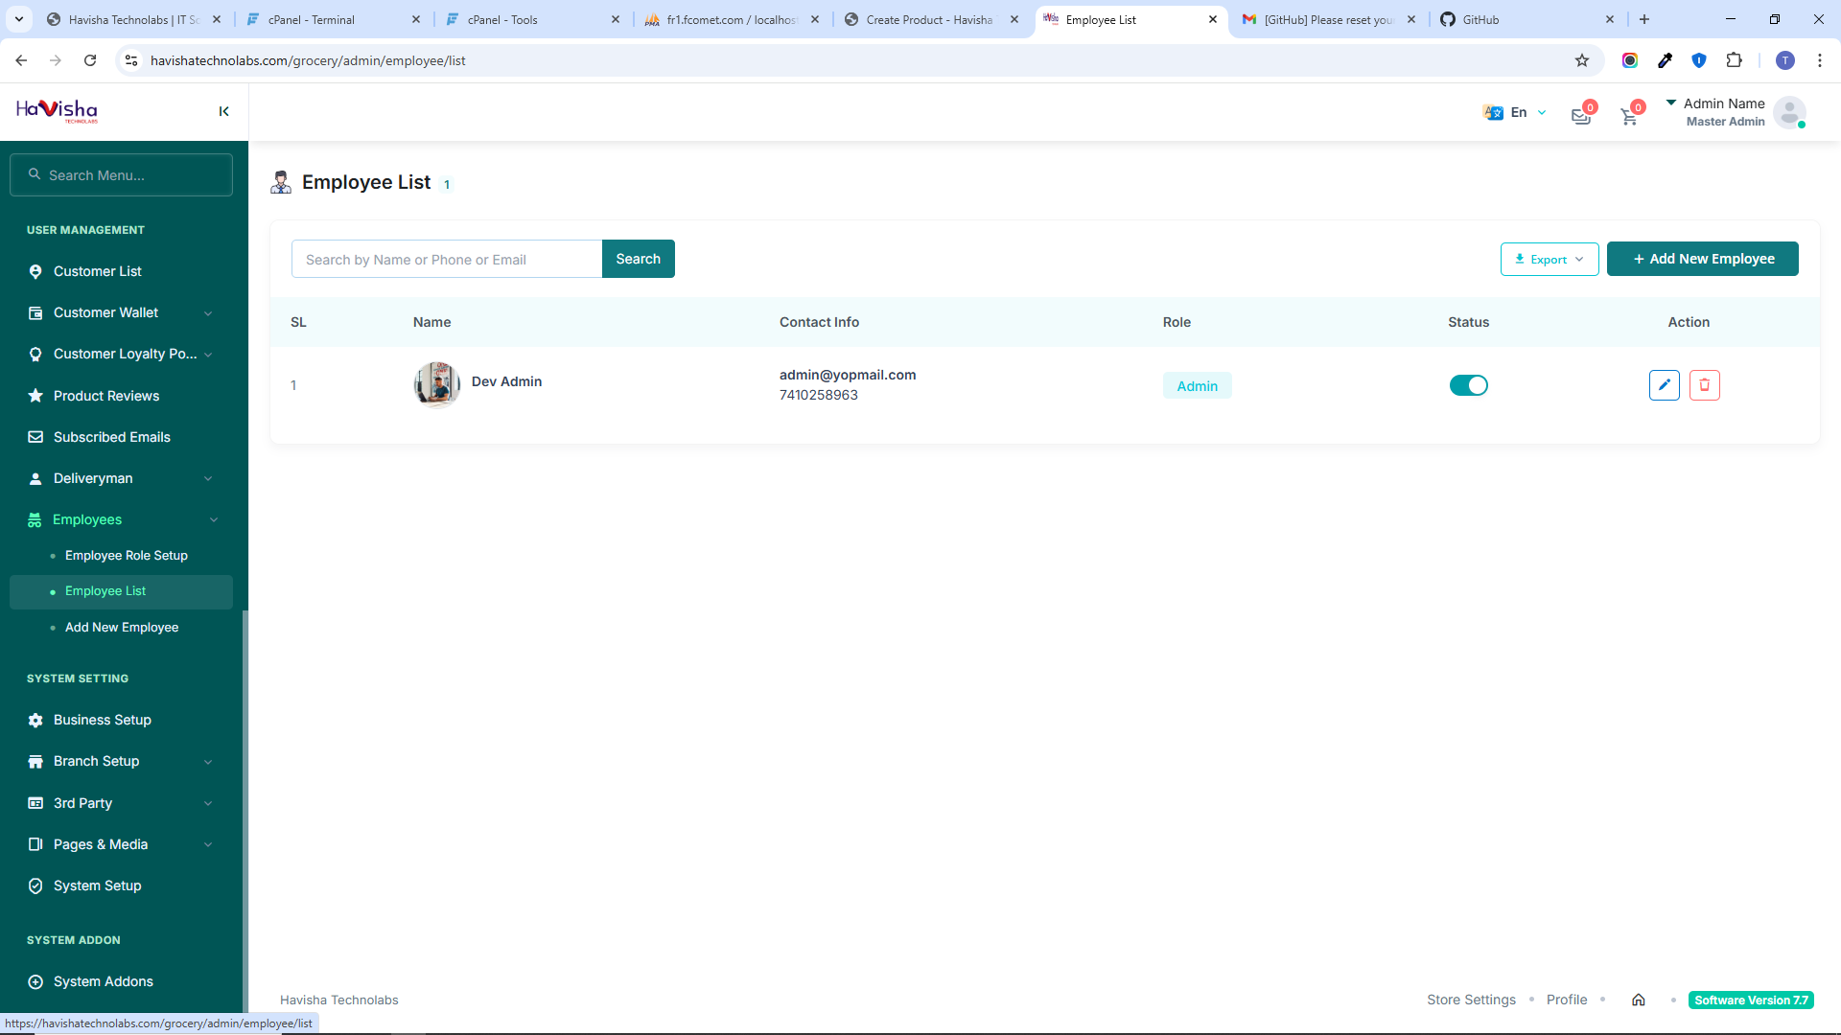This screenshot has height=1035, width=1841.
Task: Switch to the cPanel - Terminal tab
Action: 312,19
